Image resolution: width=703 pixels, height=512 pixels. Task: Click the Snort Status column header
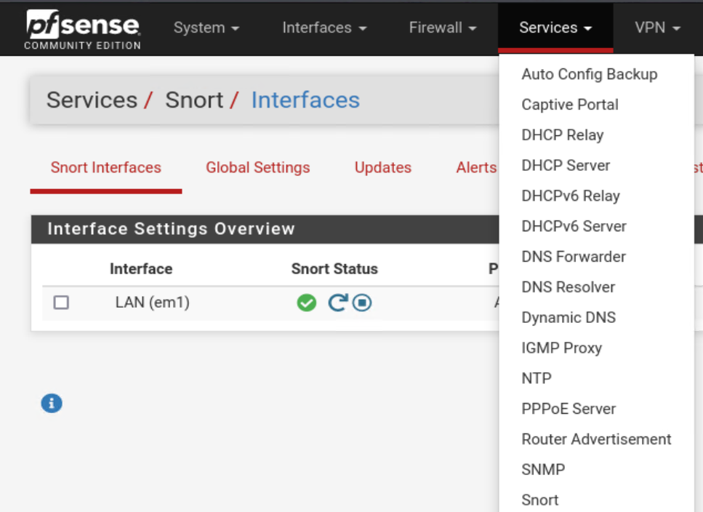coord(334,269)
